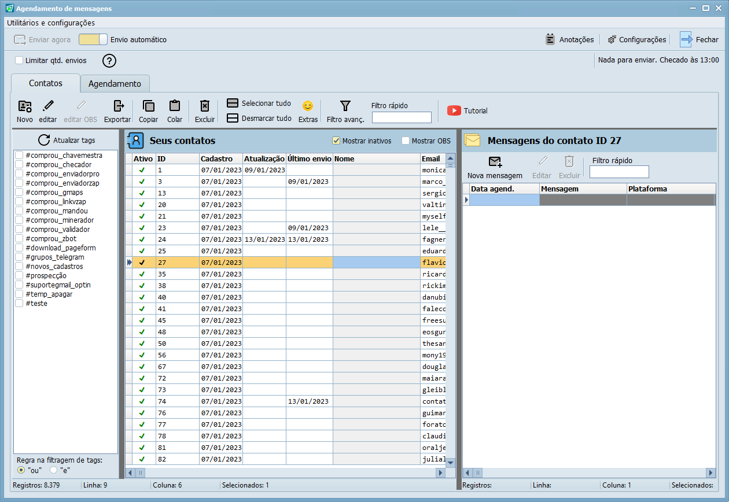Click the help question mark icon
This screenshot has height=502, width=729.
click(x=109, y=61)
